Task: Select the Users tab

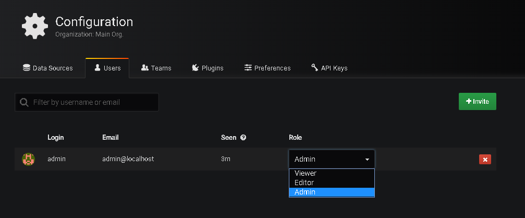Action: (107, 68)
